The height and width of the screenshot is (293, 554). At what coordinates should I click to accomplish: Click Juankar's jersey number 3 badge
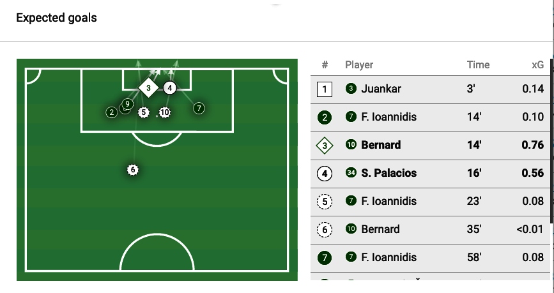click(x=350, y=89)
